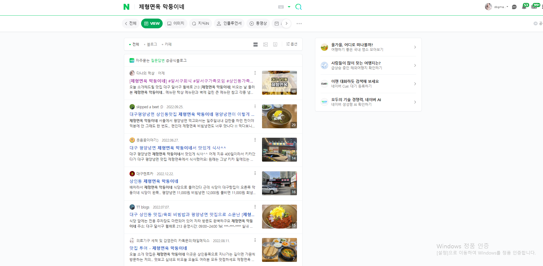Click the green magnifier search icon
The height and width of the screenshot is (266, 543).
(298, 7)
